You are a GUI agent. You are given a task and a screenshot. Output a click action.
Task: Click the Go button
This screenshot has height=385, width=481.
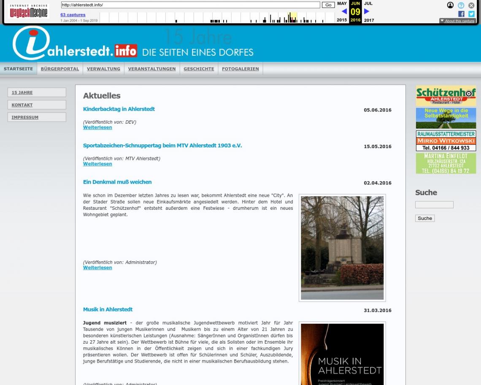[x=328, y=5]
